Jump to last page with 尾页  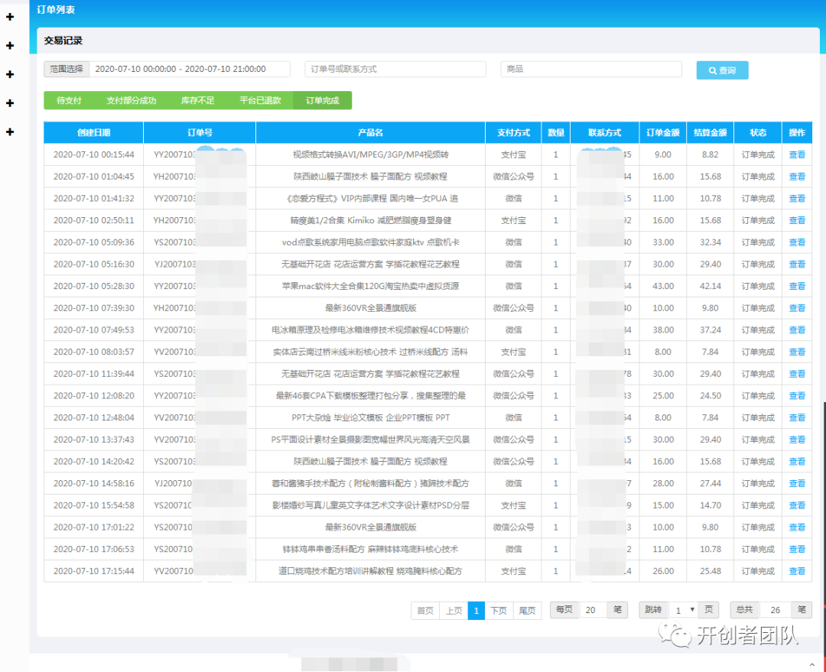527,610
